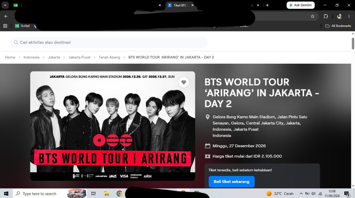Click the 'Beli tiket sekarang' button
Screen dimensions: 355x198
click(x=232, y=181)
